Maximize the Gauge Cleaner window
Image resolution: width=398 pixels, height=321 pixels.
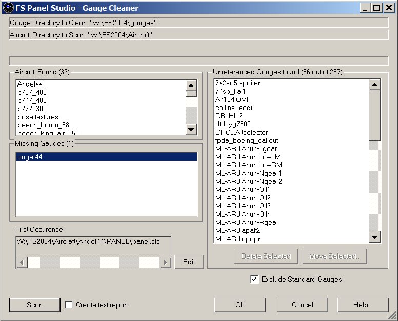376,8
